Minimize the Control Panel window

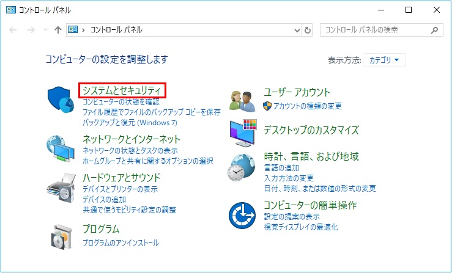pos(381,10)
